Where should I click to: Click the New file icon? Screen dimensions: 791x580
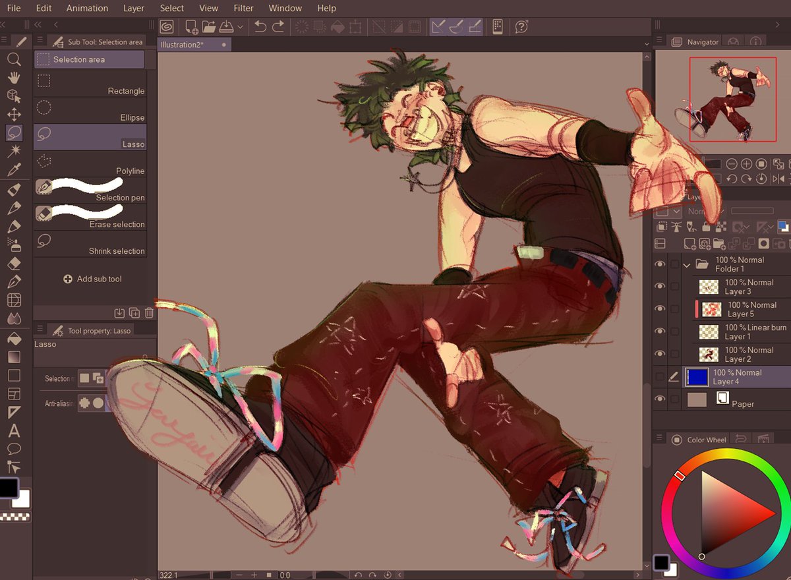click(192, 26)
